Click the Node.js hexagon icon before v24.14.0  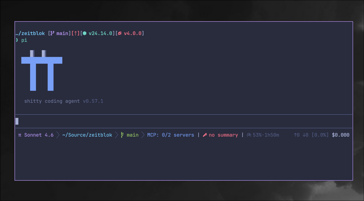pyautogui.click(x=85, y=34)
